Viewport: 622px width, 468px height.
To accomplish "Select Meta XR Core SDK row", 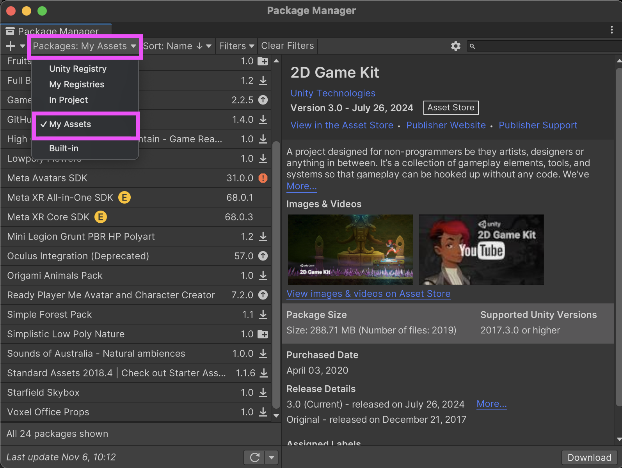I will [x=136, y=217].
